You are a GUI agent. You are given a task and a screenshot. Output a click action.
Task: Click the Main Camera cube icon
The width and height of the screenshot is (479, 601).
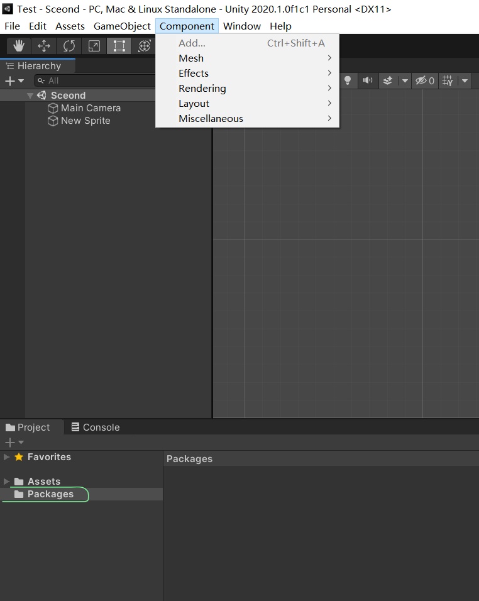pos(53,108)
